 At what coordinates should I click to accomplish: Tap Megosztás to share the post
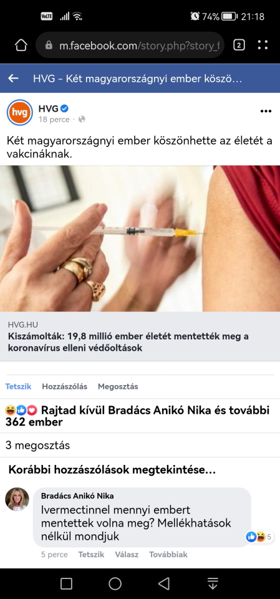click(x=118, y=386)
